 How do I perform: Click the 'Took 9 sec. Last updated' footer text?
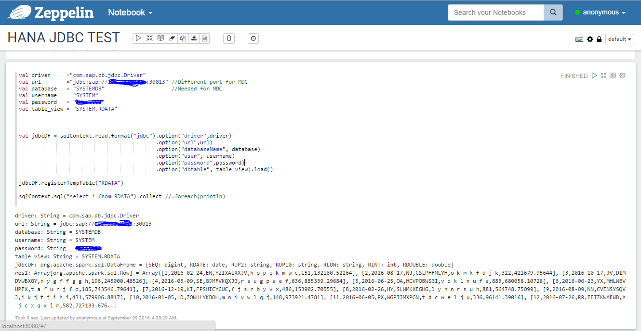click(96, 318)
